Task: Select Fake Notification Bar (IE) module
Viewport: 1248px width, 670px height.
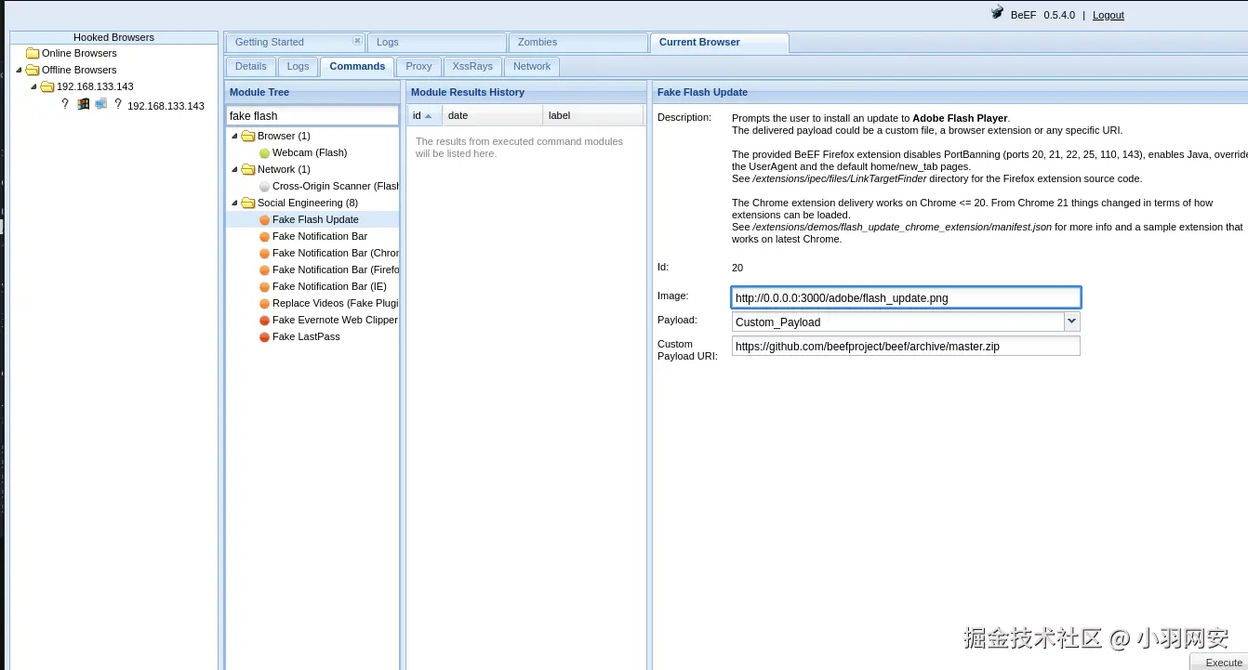Action: pyautogui.click(x=329, y=286)
